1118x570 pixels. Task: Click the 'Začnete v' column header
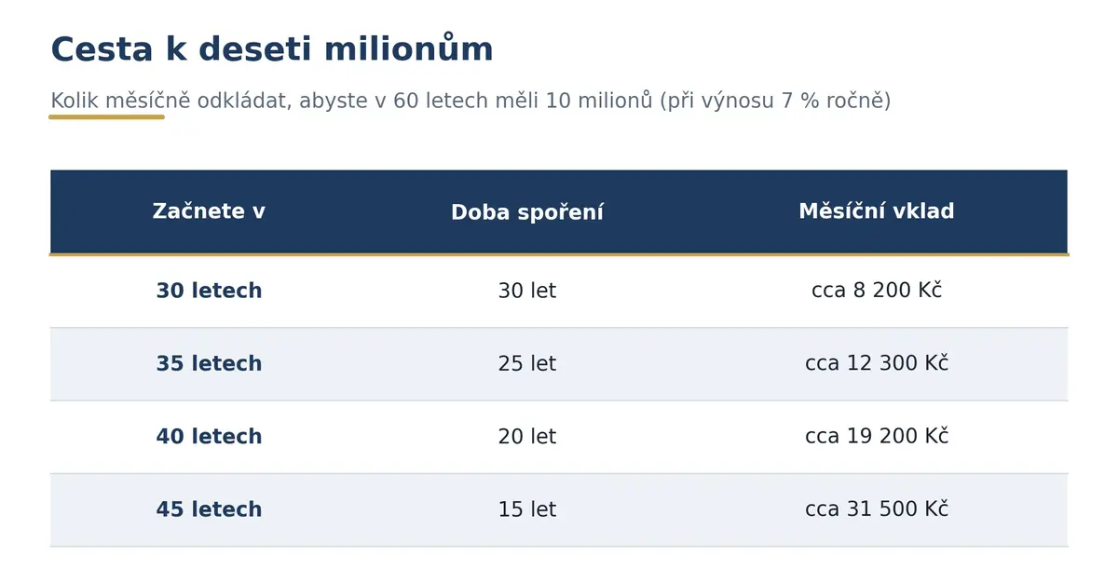point(209,212)
